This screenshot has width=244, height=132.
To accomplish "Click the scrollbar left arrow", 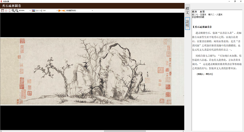I will tap(1, 131).
